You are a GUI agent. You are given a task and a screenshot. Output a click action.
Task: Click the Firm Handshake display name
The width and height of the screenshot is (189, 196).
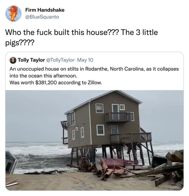pyautogui.click(x=45, y=10)
